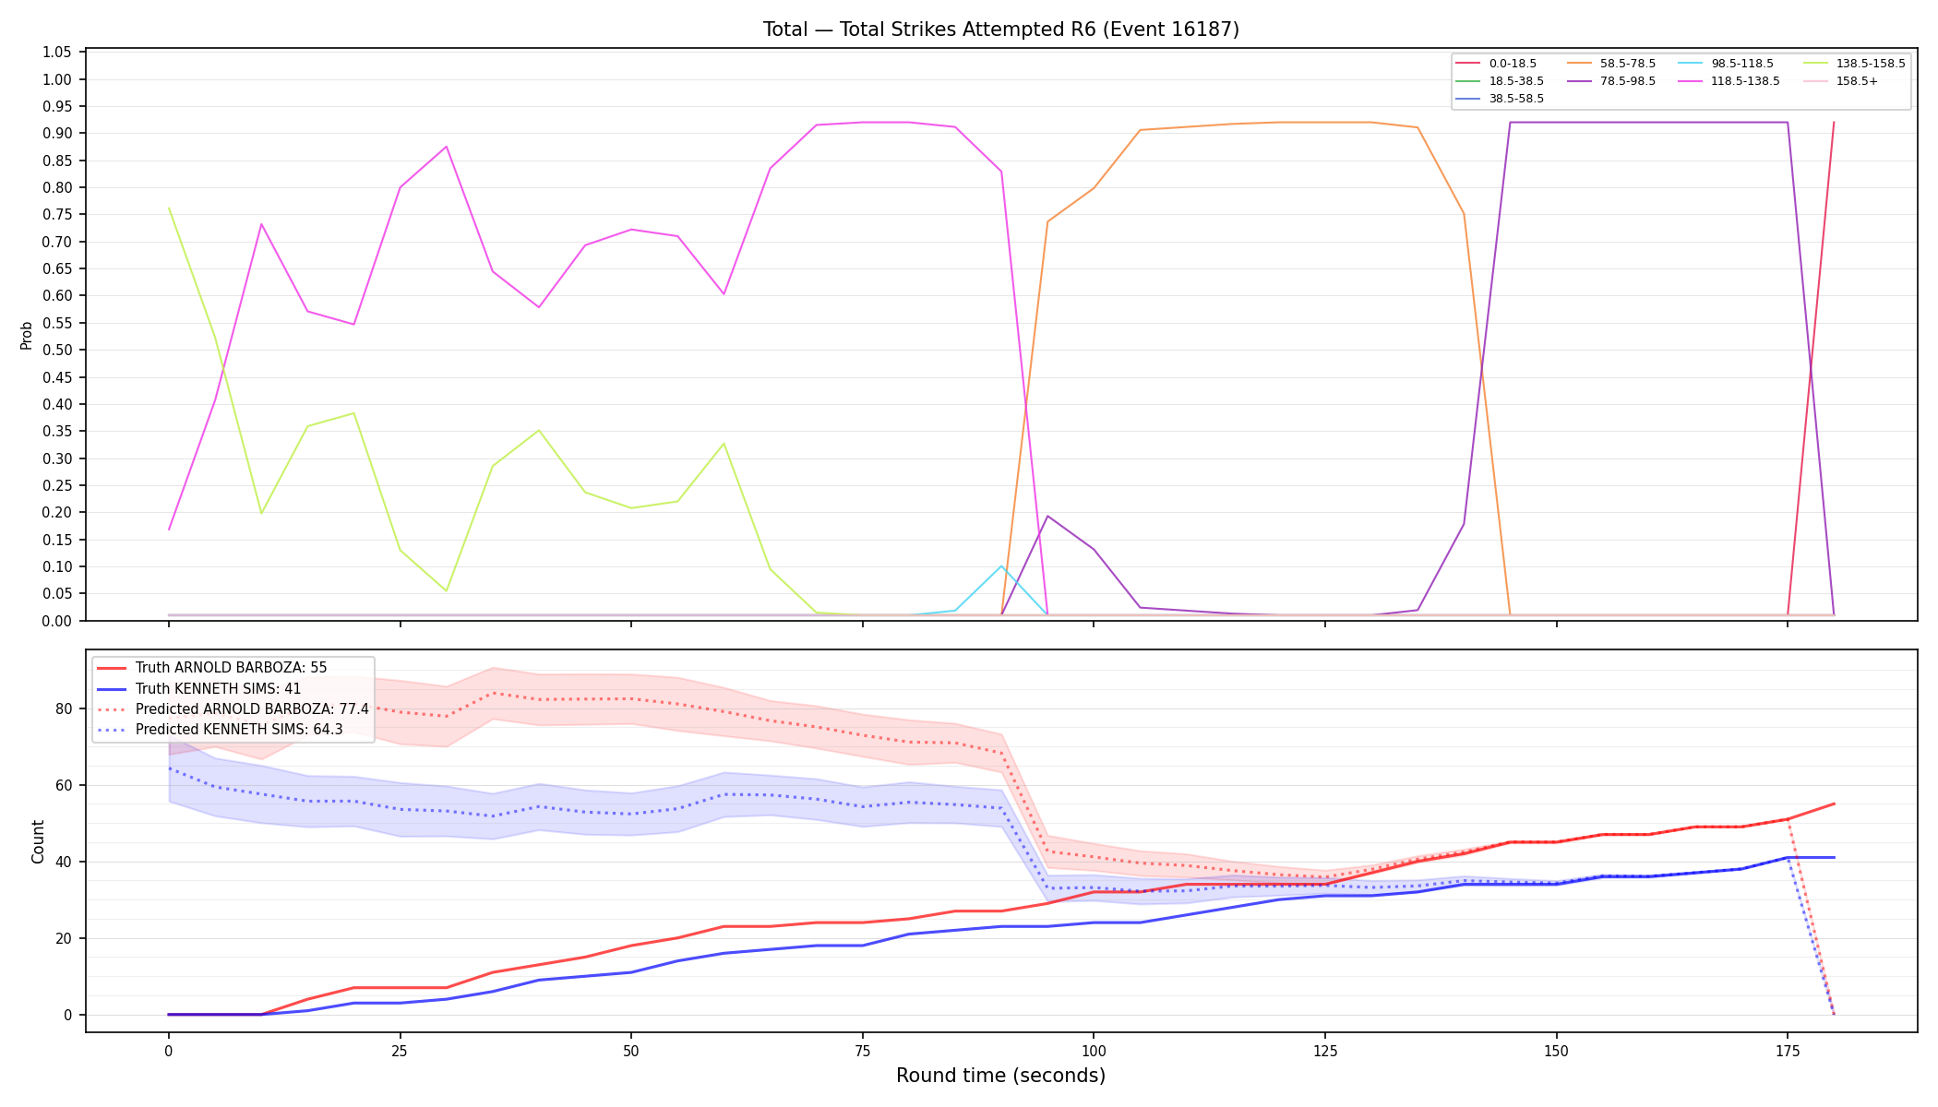Click the '0' tick on round time axis
Image resolution: width=1938 pixels, height=1107 pixels.
click(x=169, y=1051)
